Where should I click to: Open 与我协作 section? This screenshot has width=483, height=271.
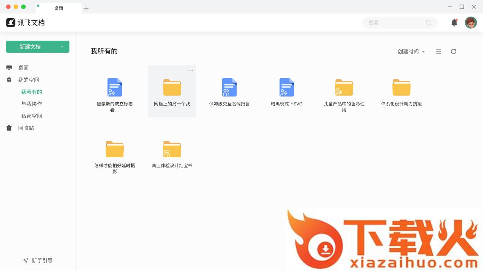[32, 104]
